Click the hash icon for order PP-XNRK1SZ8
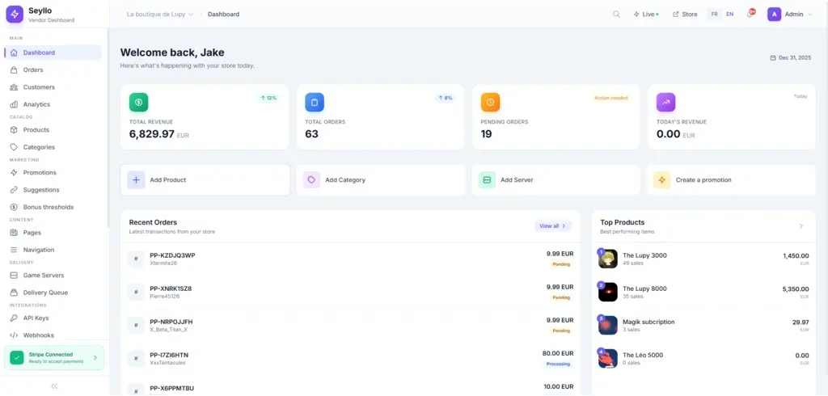Screen dimensions: 828x396 pos(136,292)
